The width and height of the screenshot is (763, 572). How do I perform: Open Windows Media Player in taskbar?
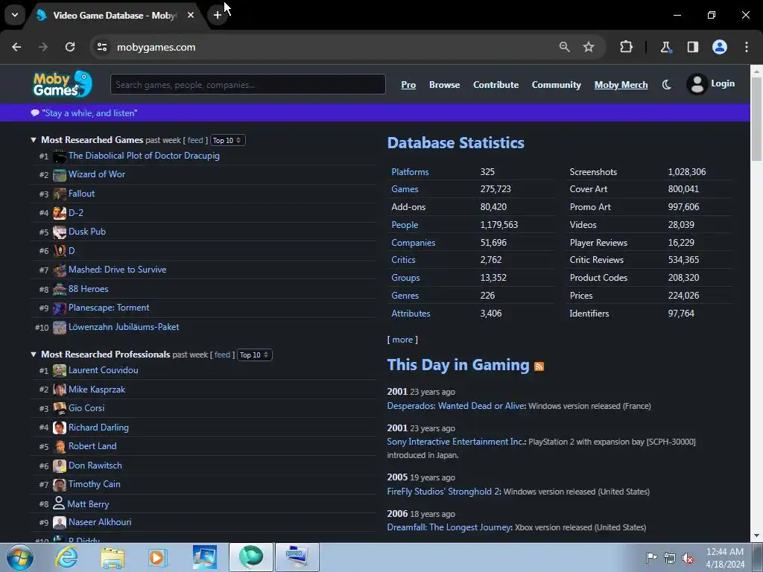(x=158, y=557)
